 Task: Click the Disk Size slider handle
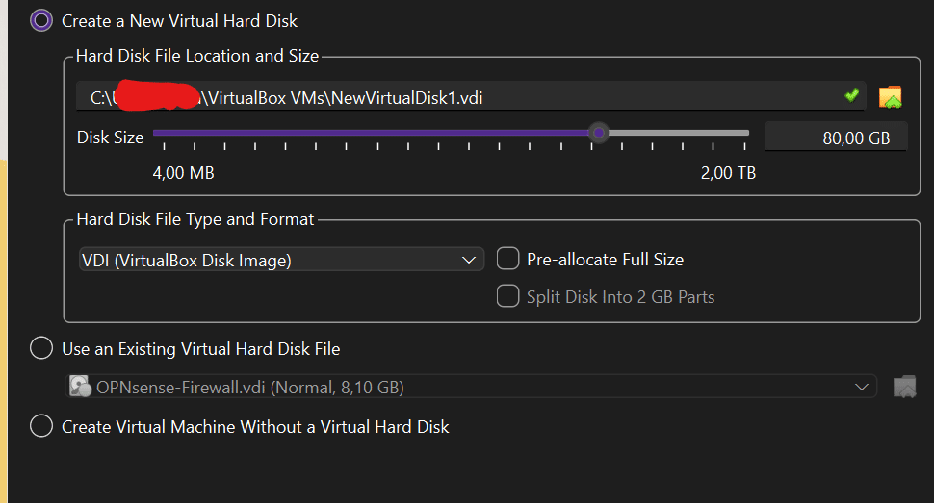pyautogui.click(x=599, y=133)
